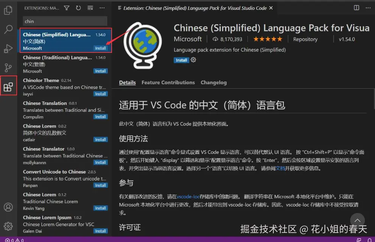
Task: Refresh the extensions list
Action: (x=78, y=8)
